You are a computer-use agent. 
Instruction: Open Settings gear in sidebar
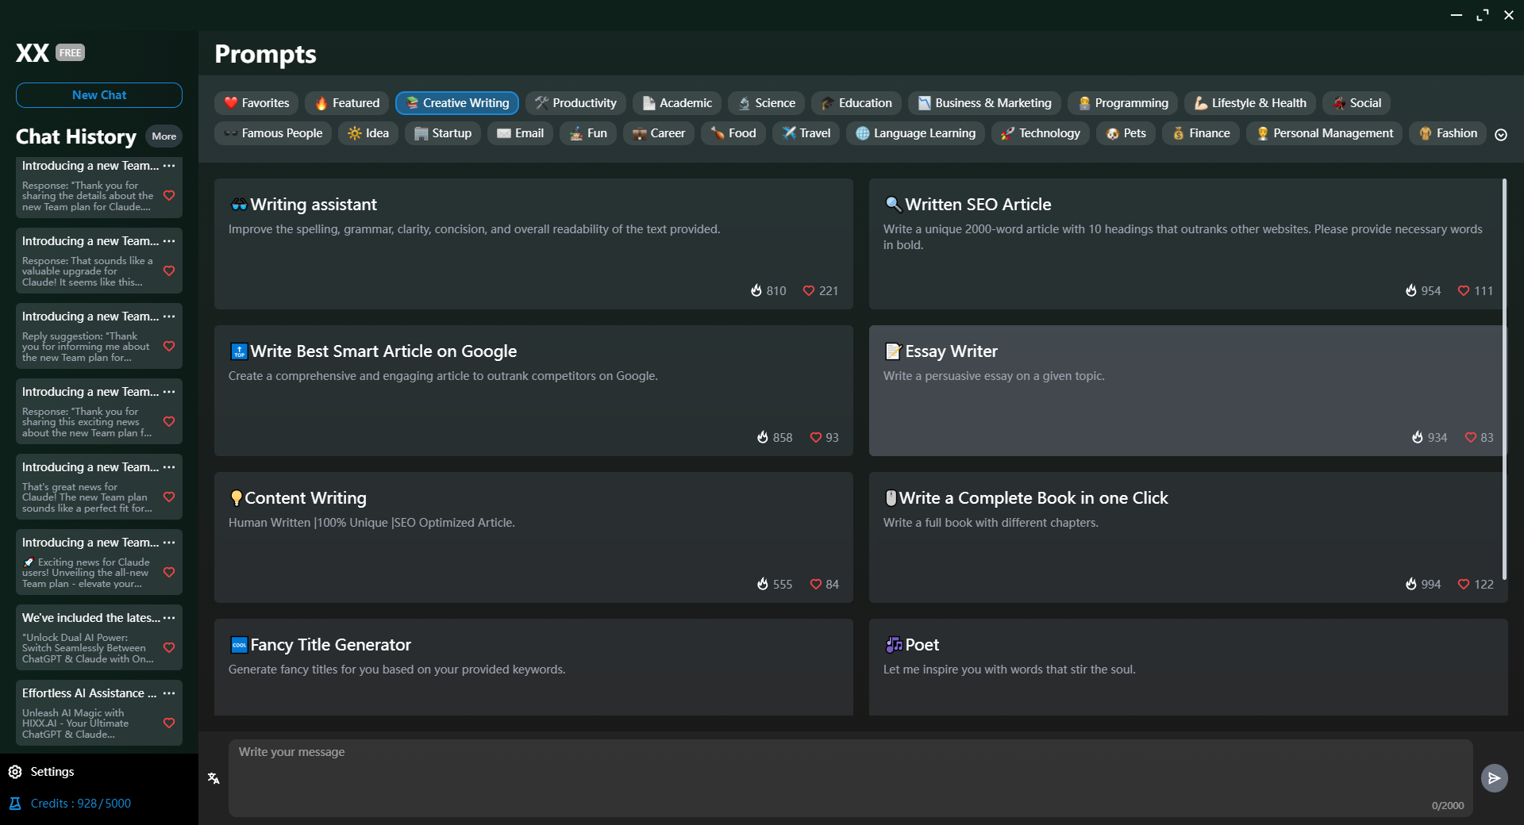(15, 772)
